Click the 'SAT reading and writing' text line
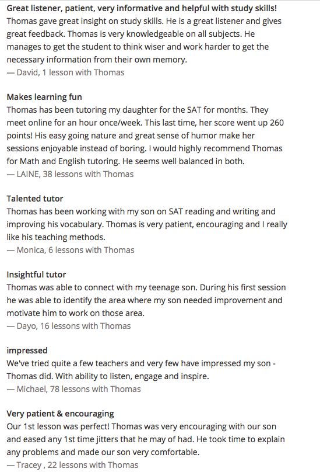 point(141,211)
